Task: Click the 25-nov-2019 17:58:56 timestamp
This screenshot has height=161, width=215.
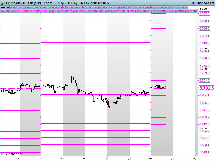Action: tap(94, 3)
